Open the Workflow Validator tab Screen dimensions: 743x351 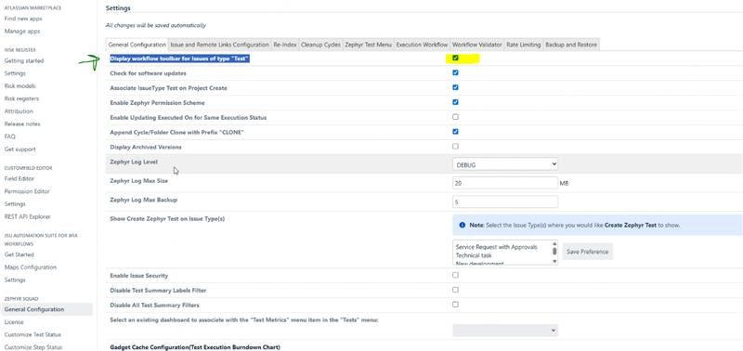pos(476,45)
